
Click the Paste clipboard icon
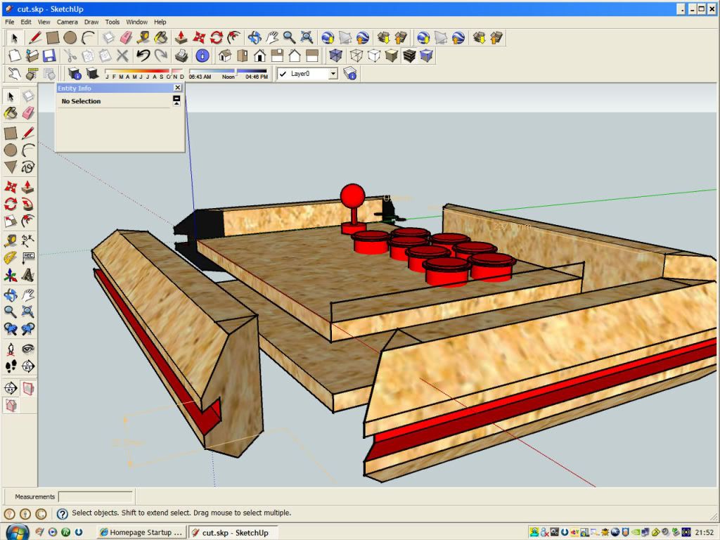click(105, 56)
